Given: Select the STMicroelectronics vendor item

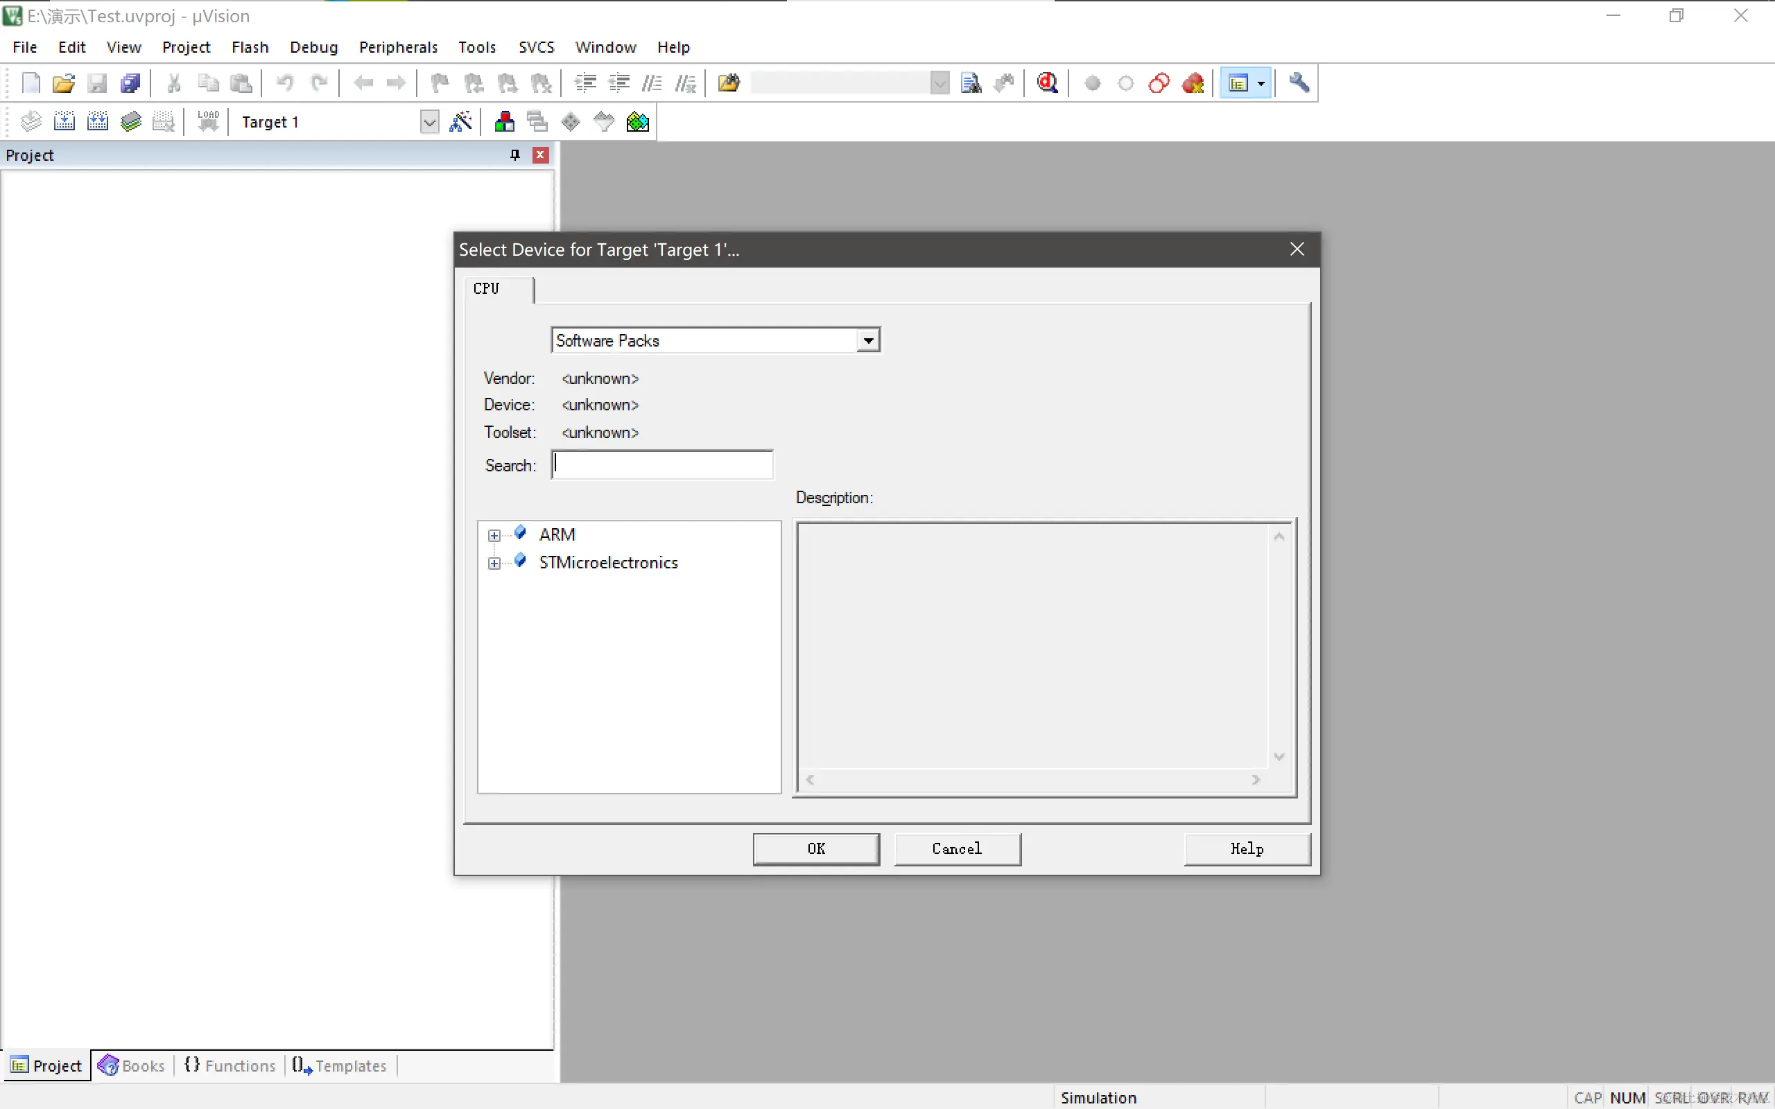Looking at the screenshot, I should [x=608, y=563].
